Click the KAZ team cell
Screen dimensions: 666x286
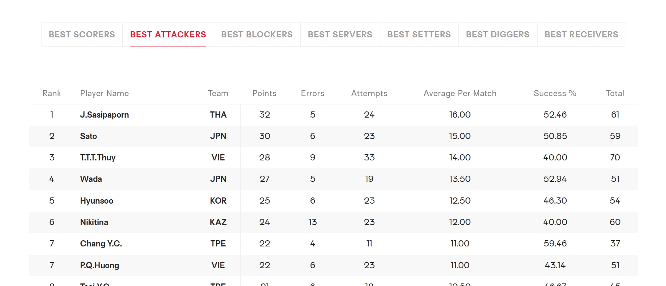click(x=218, y=222)
